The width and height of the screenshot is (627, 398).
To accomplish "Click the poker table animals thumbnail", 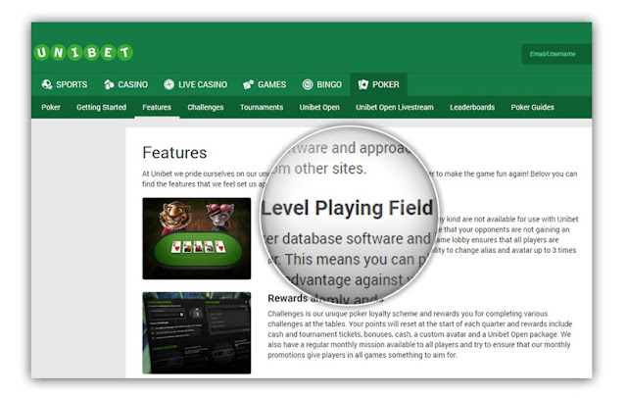I will (197, 238).
